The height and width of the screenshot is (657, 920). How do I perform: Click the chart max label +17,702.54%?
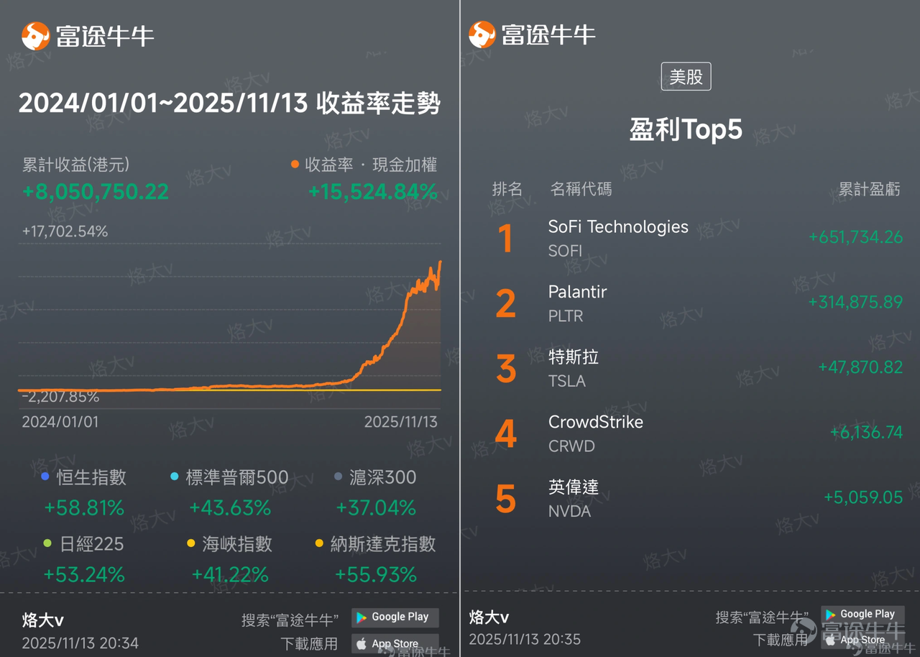[65, 231]
